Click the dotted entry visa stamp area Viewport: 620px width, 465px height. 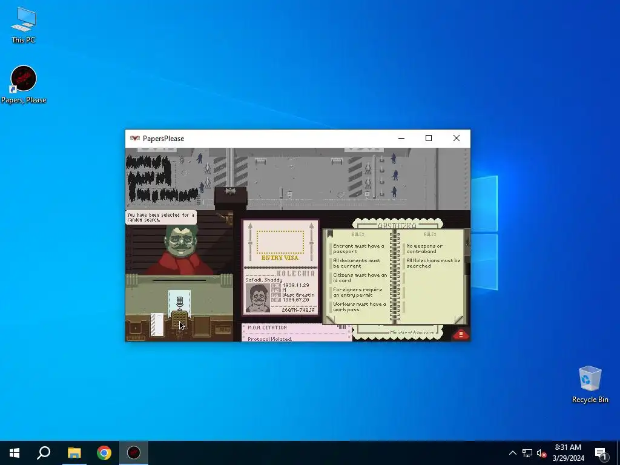[280, 242]
